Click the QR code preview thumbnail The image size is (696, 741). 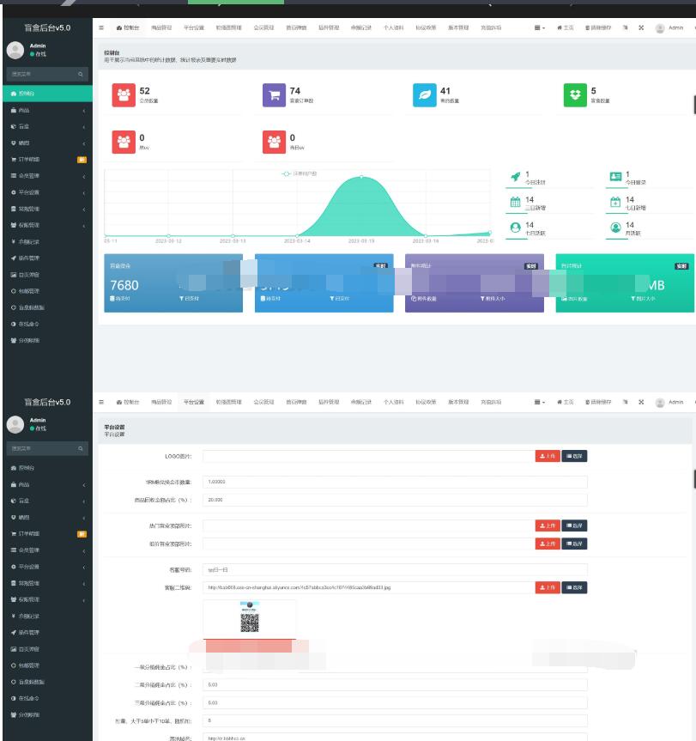(250, 620)
